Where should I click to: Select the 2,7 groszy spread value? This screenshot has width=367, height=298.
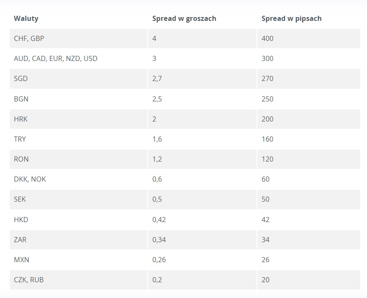point(157,78)
